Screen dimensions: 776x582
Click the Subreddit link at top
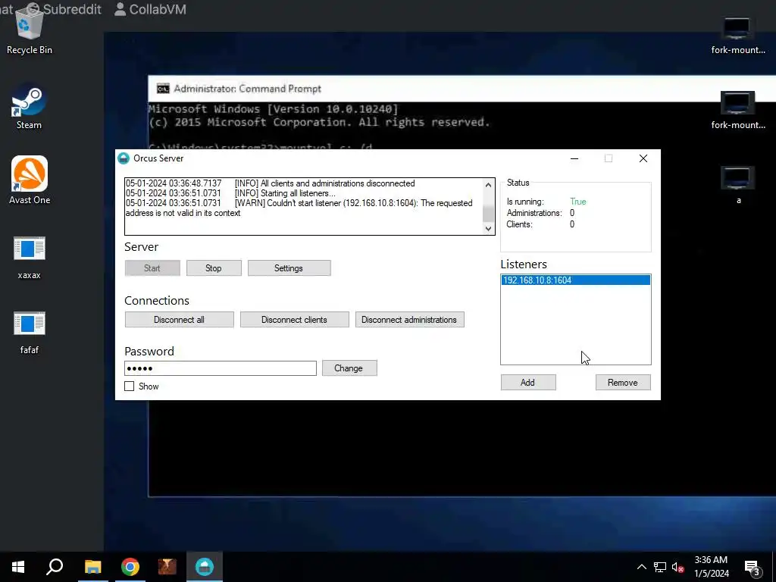click(x=64, y=9)
